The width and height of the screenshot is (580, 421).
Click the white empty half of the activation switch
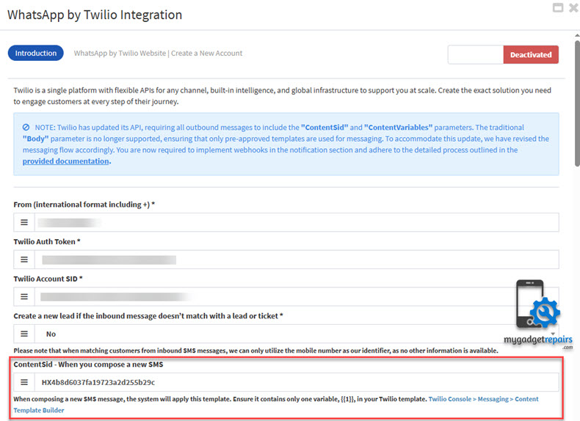click(x=476, y=55)
